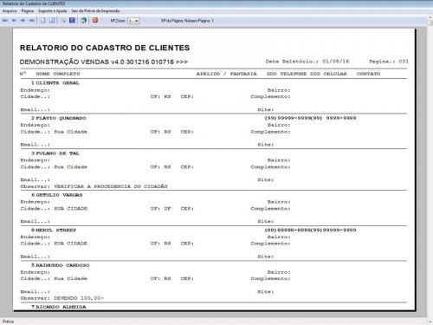The height and width of the screenshot is (325, 433).
Task: Click the DDD TELEFONE column header
Action: click(x=287, y=74)
